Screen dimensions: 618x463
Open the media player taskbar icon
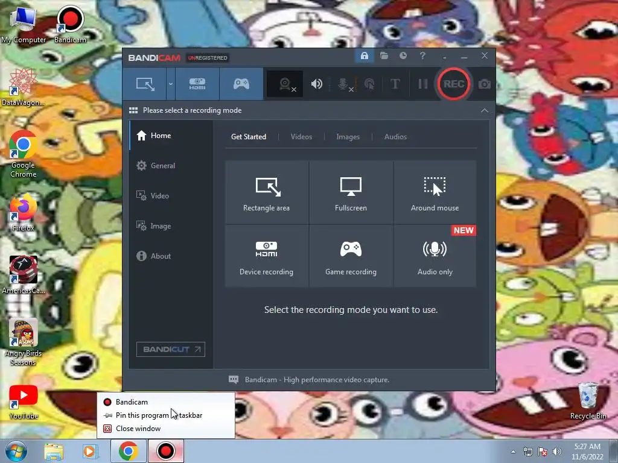click(90, 451)
